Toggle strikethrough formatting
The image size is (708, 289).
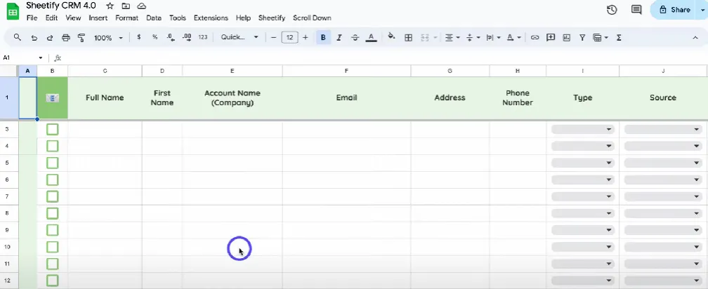(355, 37)
